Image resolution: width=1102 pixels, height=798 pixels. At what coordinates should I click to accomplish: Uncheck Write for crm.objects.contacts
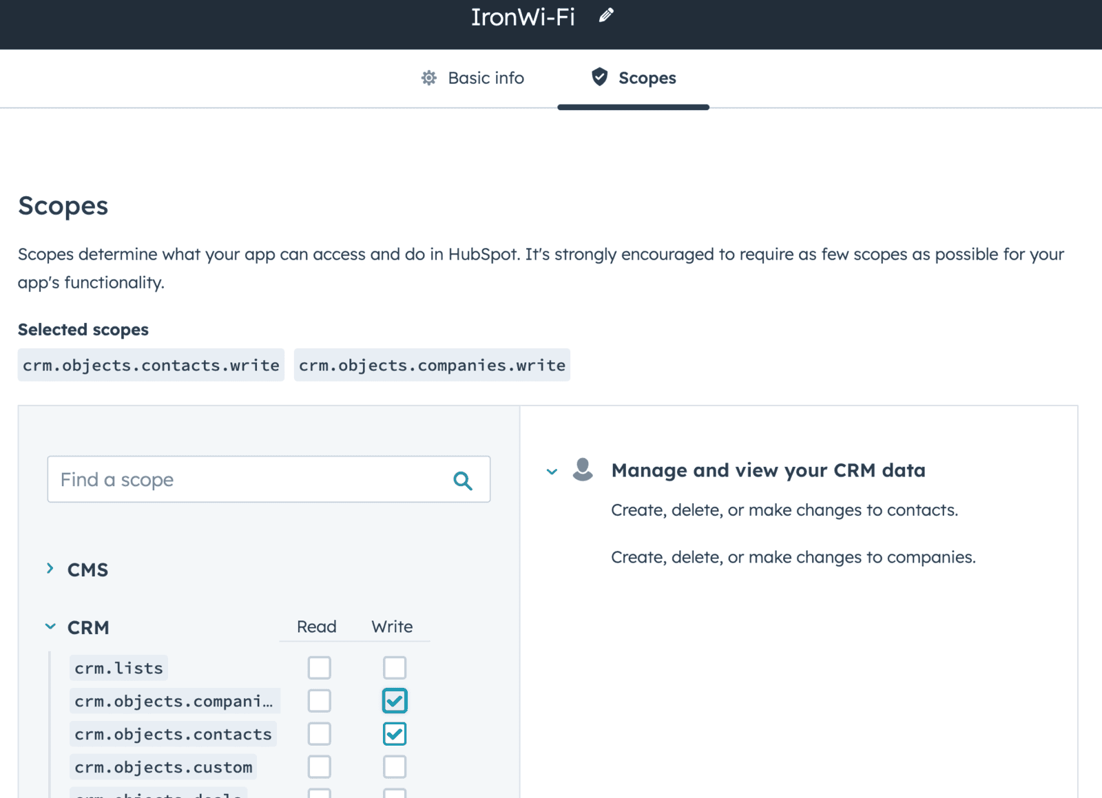pos(395,734)
